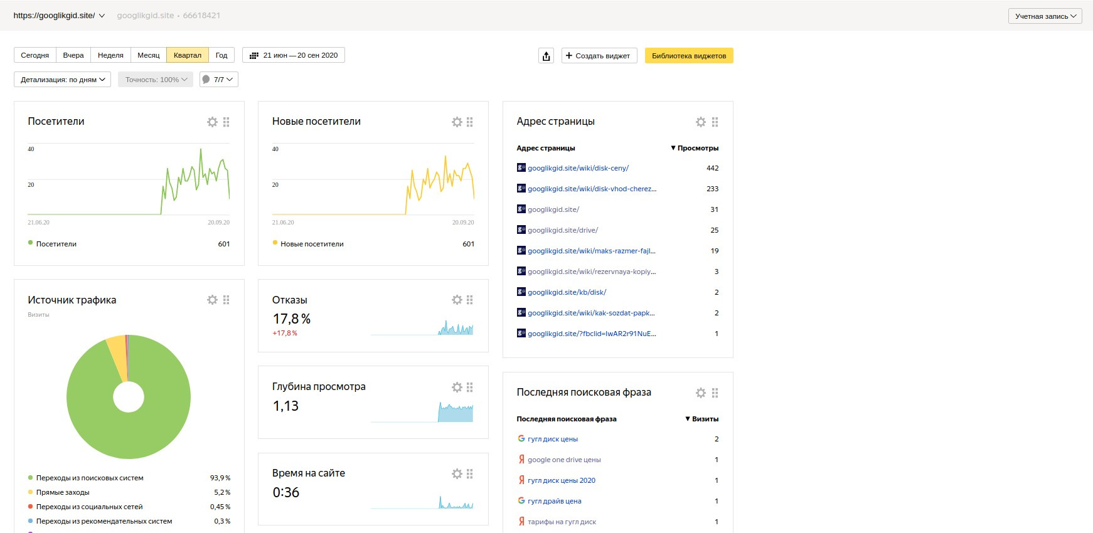Expand the Учетная запись account menu
This screenshot has width=1093, height=533.
(1045, 16)
